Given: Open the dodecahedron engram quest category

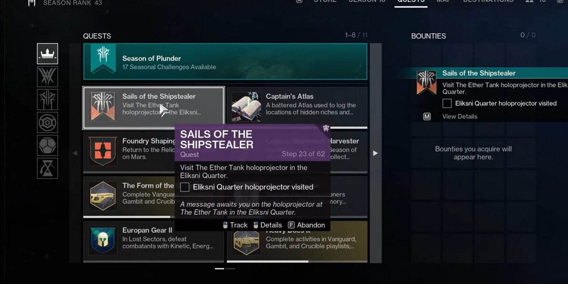Looking at the screenshot, I should (48, 146).
